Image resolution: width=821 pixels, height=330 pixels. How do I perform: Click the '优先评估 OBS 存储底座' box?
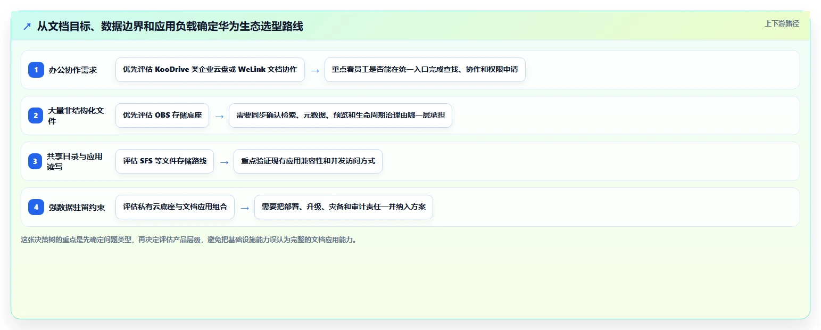tap(162, 115)
